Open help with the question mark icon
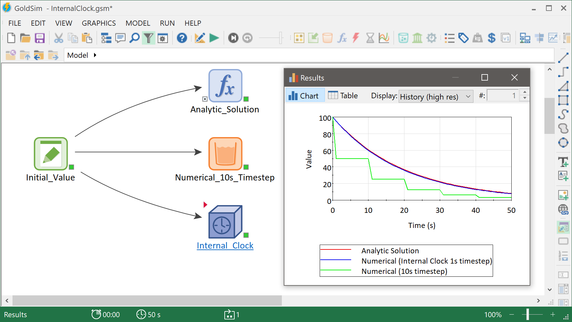 (182, 38)
